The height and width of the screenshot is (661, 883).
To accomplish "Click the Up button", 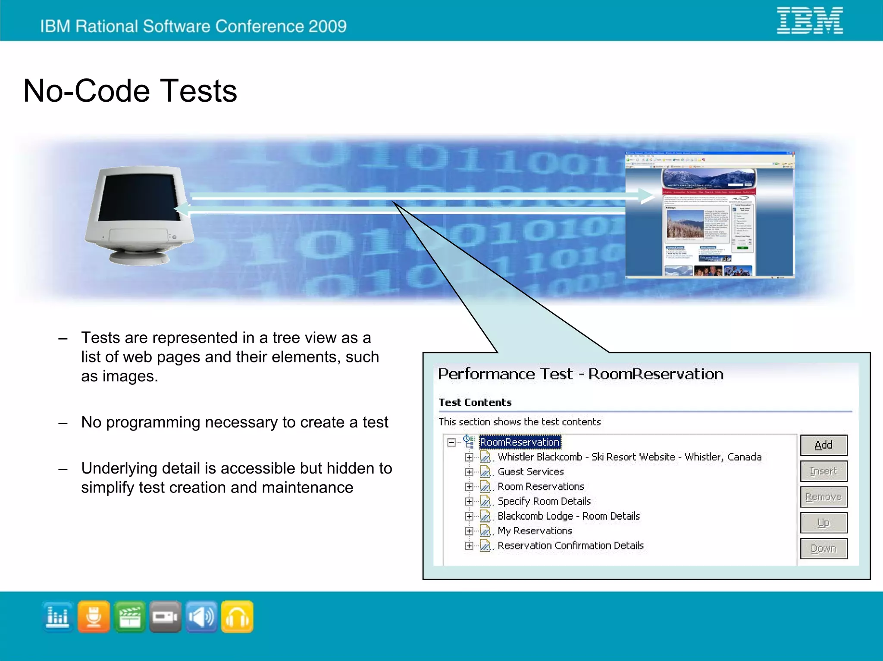I will click(x=824, y=523).
